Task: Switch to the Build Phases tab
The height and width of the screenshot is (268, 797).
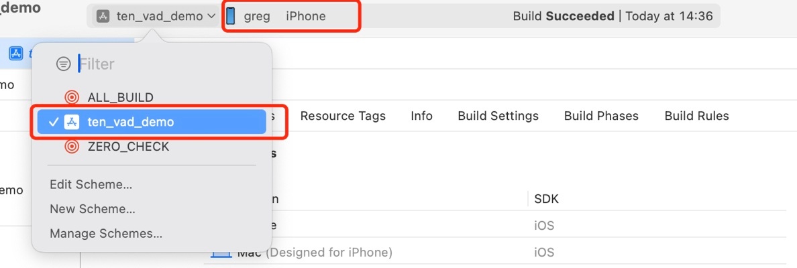Action: pos(601,116)
